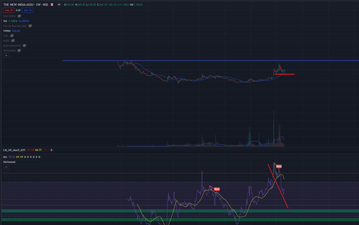359x225 pixels.
Task: Click the RSI value 59.24
Action: (x=12, y=157)
